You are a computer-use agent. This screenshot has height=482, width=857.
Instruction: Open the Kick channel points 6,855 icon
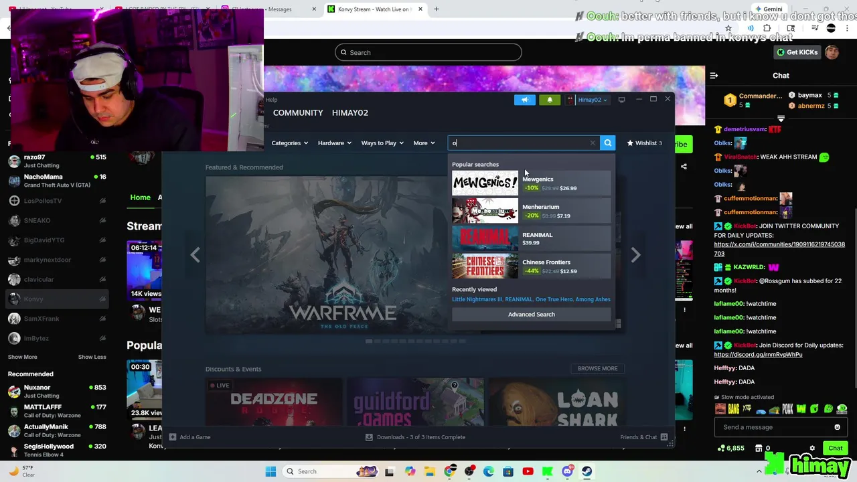click(730, 449)
